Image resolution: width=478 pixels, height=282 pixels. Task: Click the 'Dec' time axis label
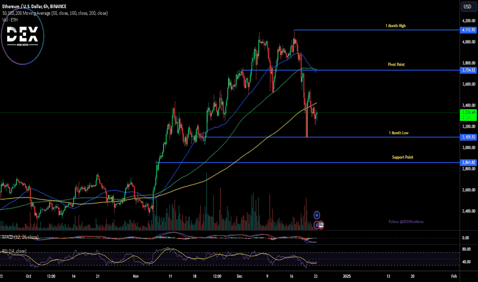pyautogui.click(x=240, y=276)
